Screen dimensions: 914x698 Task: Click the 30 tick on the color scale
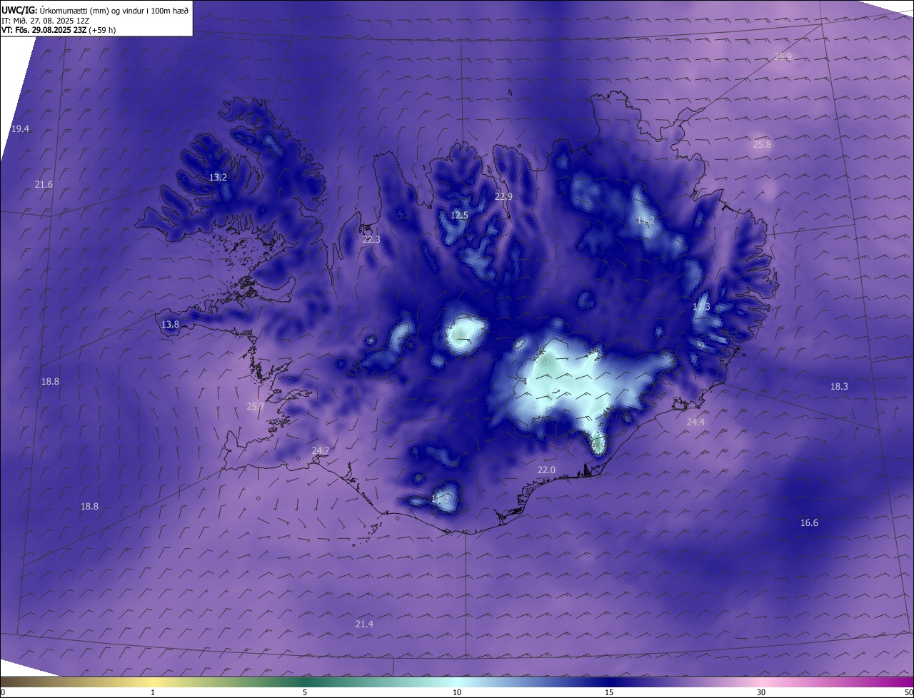[x=761, y=692]
